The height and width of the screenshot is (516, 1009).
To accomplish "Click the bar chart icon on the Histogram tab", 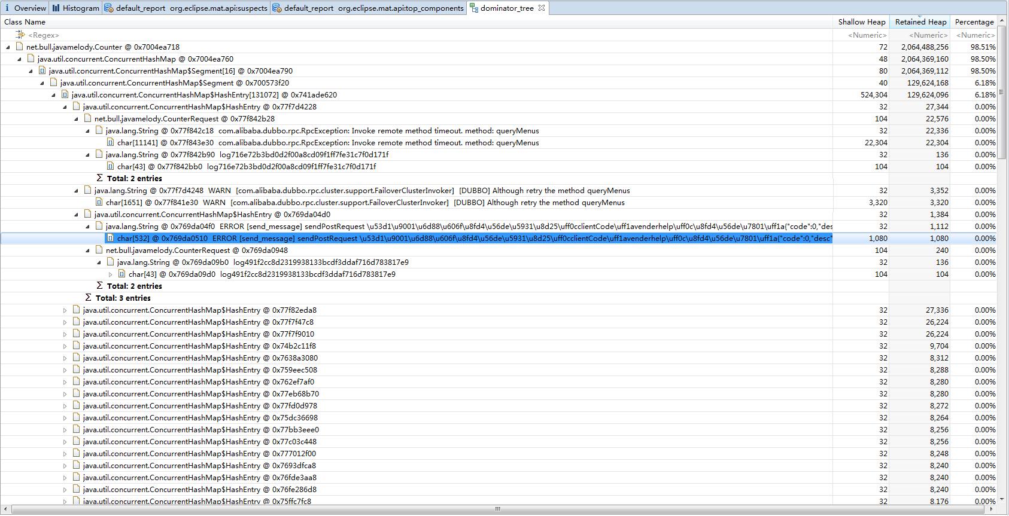I will (56, 8).
